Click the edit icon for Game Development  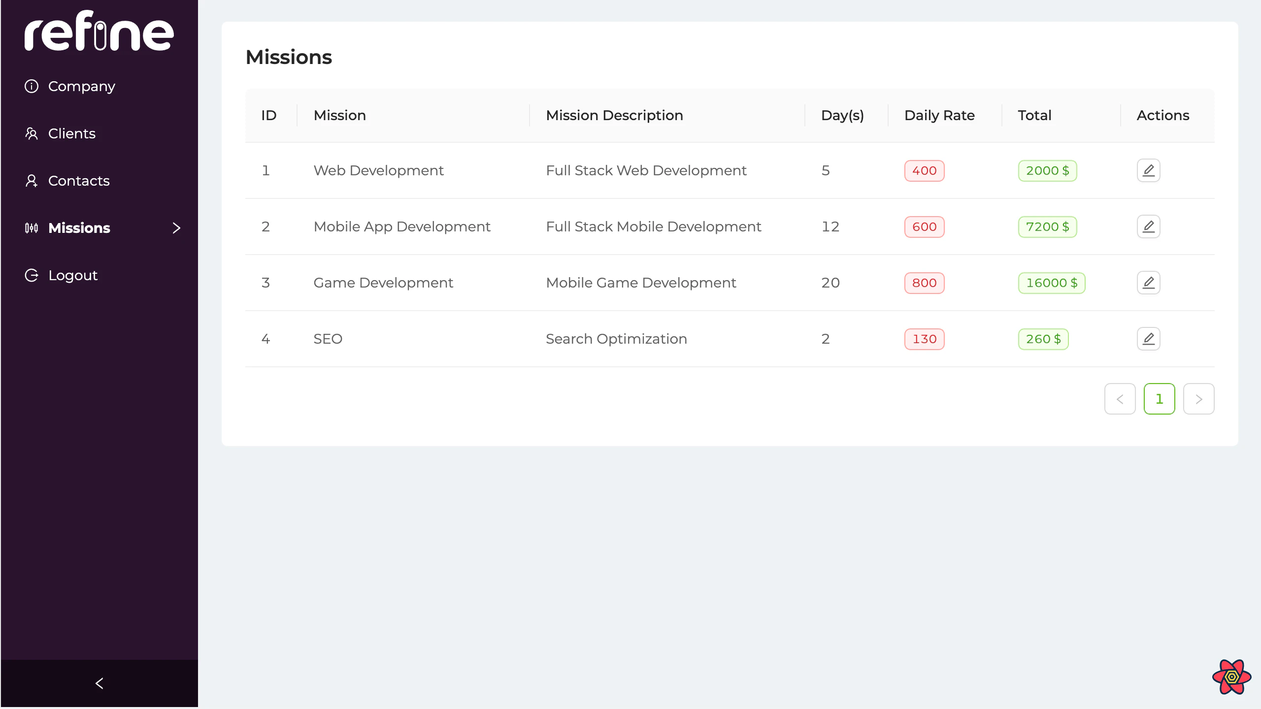point(1149,283)
